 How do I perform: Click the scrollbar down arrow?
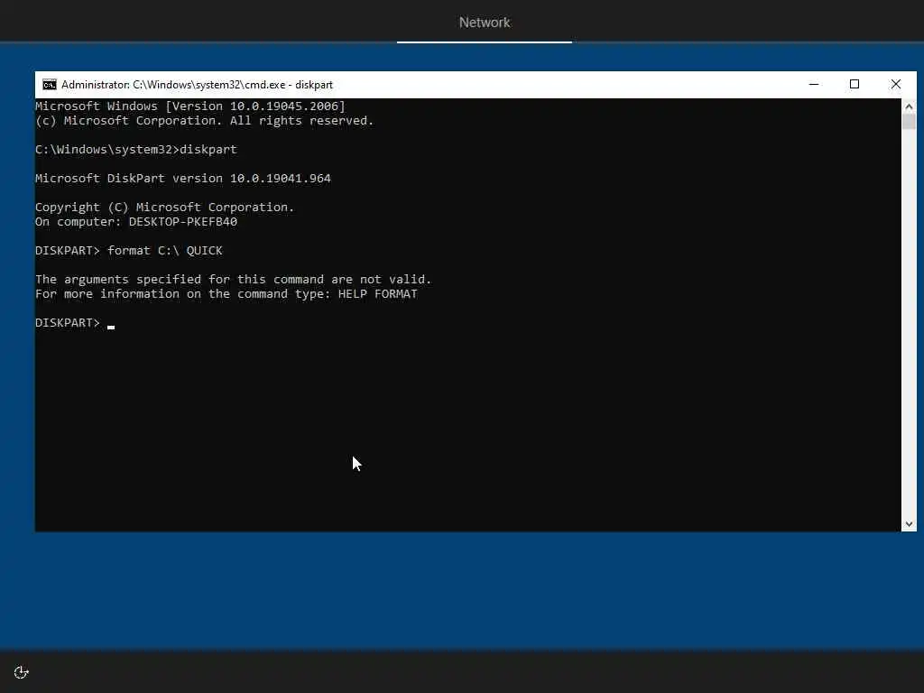(x=909, y=524)
